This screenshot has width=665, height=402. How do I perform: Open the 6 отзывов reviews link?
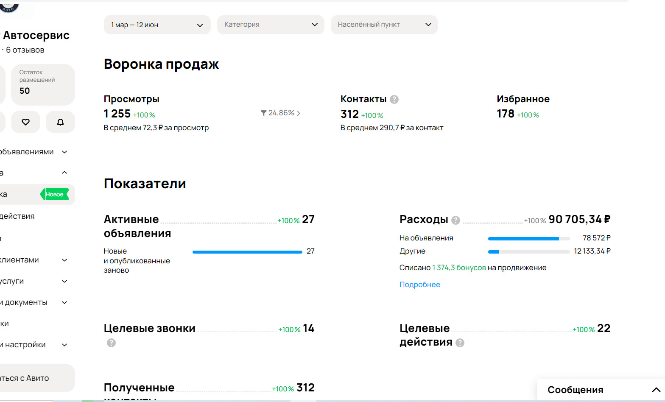click(x=25, y=50)
